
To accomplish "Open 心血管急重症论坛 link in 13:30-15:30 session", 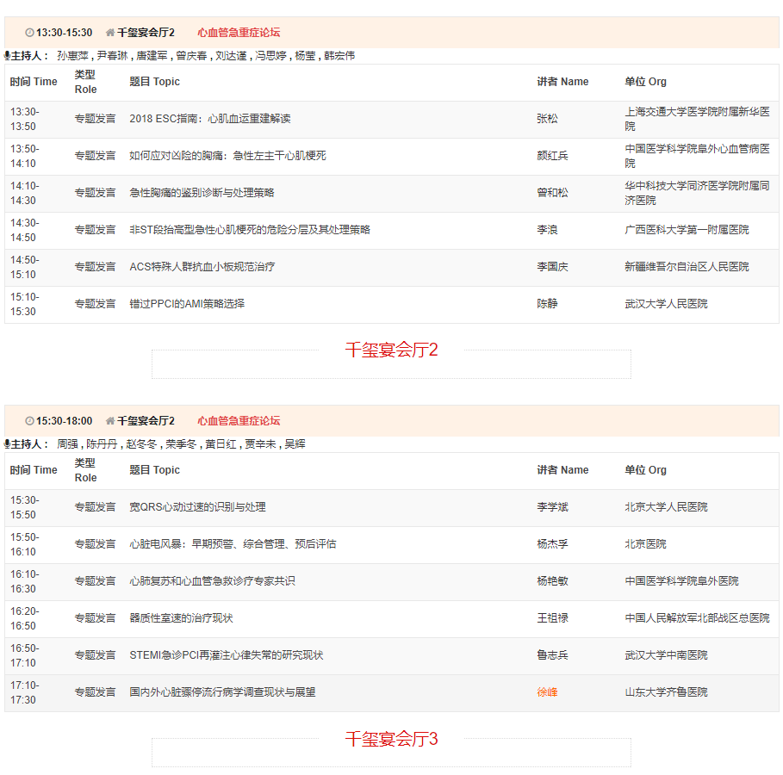I will pyautogui.click(x=239, y=33).
